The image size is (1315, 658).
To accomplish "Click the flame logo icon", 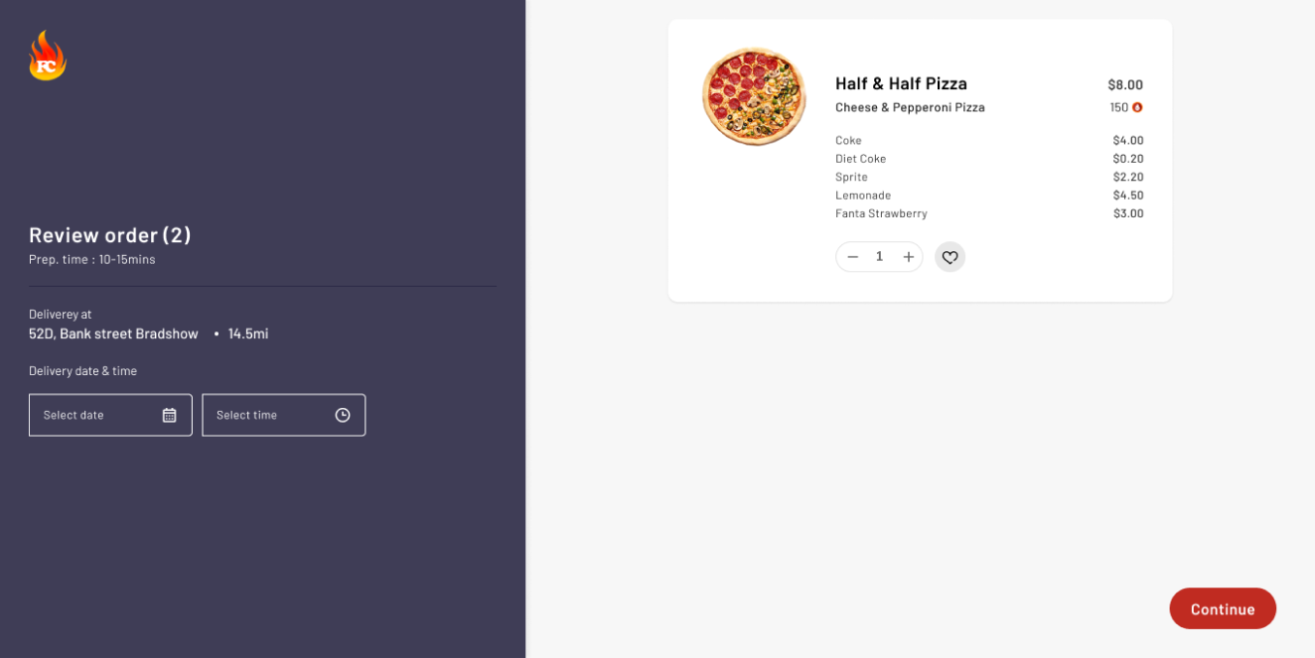I will point(48,57).
